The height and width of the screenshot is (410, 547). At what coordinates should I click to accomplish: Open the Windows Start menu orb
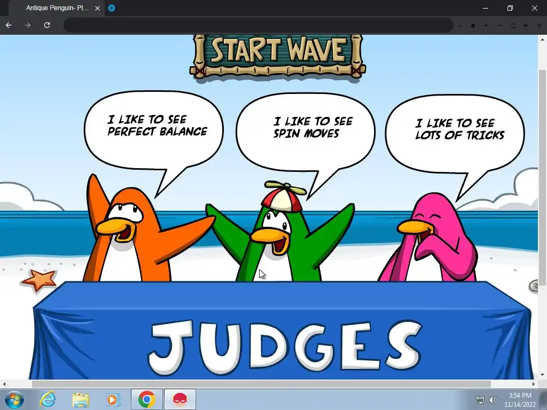[x=14, y=399]
